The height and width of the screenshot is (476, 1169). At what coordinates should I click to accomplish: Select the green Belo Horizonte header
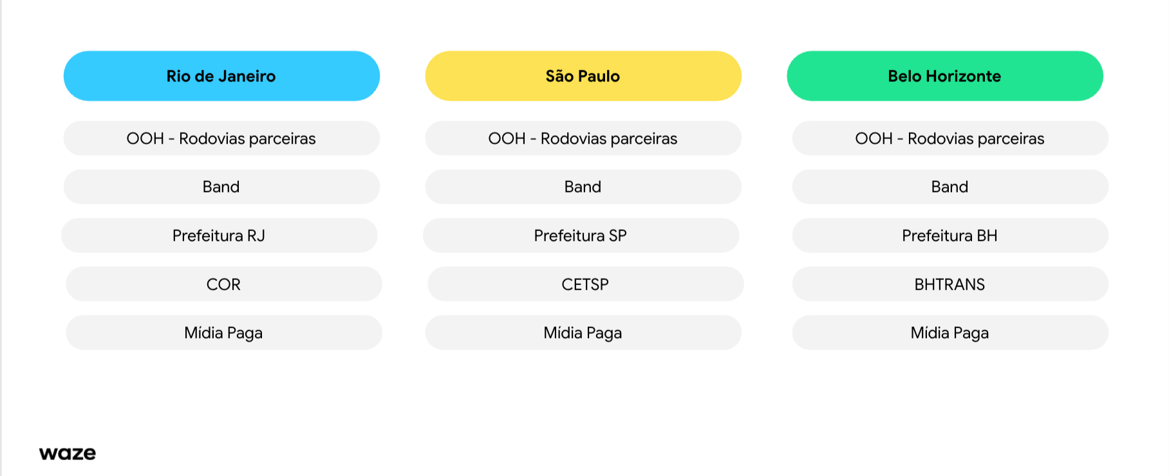(945, 76)
